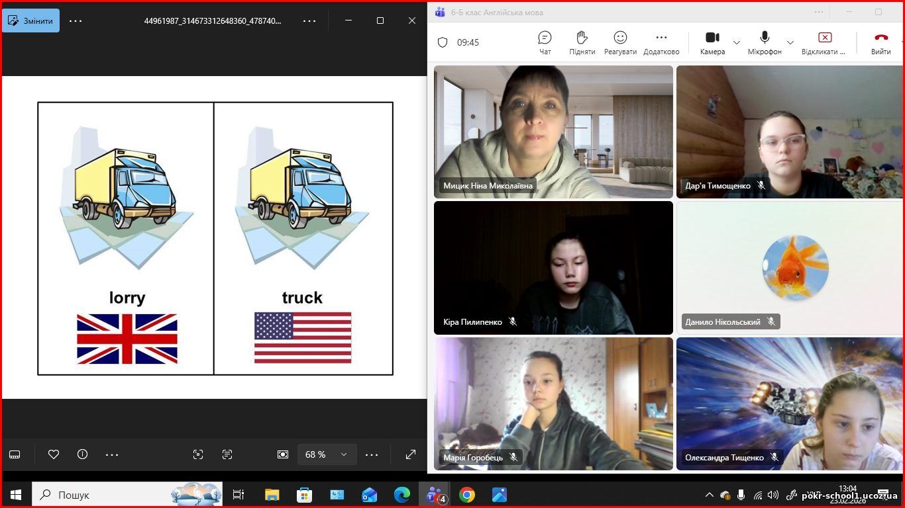Leave the meeting with Вийти button
This screenshot has height=508, width=905.
tap(880, 42)
